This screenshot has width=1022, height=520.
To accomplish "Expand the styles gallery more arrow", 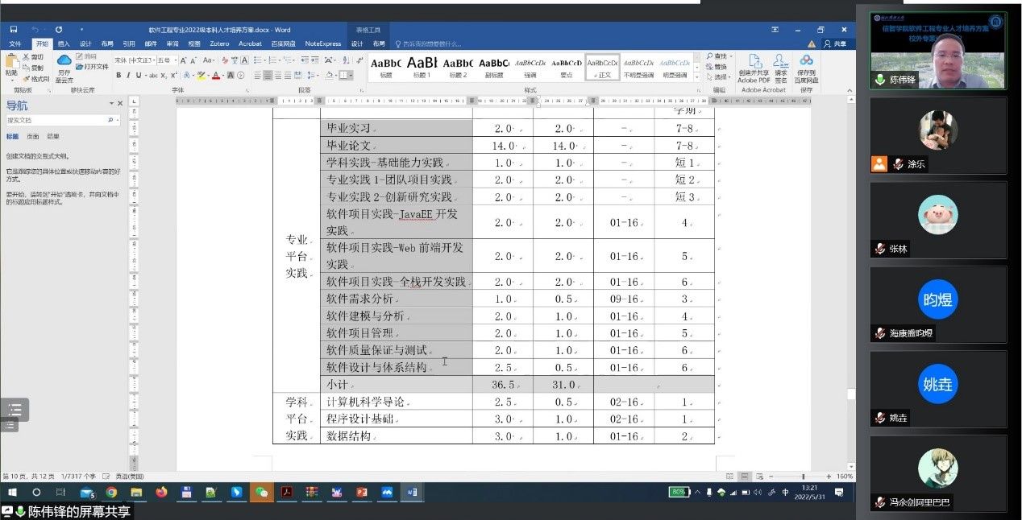I will pos(698,76).
